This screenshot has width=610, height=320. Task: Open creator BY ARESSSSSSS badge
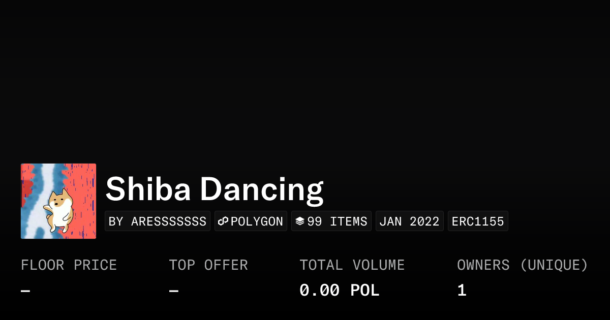point(158,221)
